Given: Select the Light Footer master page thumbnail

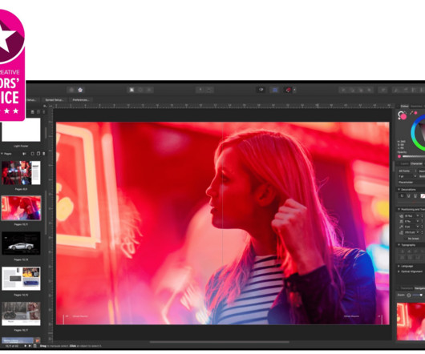Looking at the screenshot, I should coord(21,130).
